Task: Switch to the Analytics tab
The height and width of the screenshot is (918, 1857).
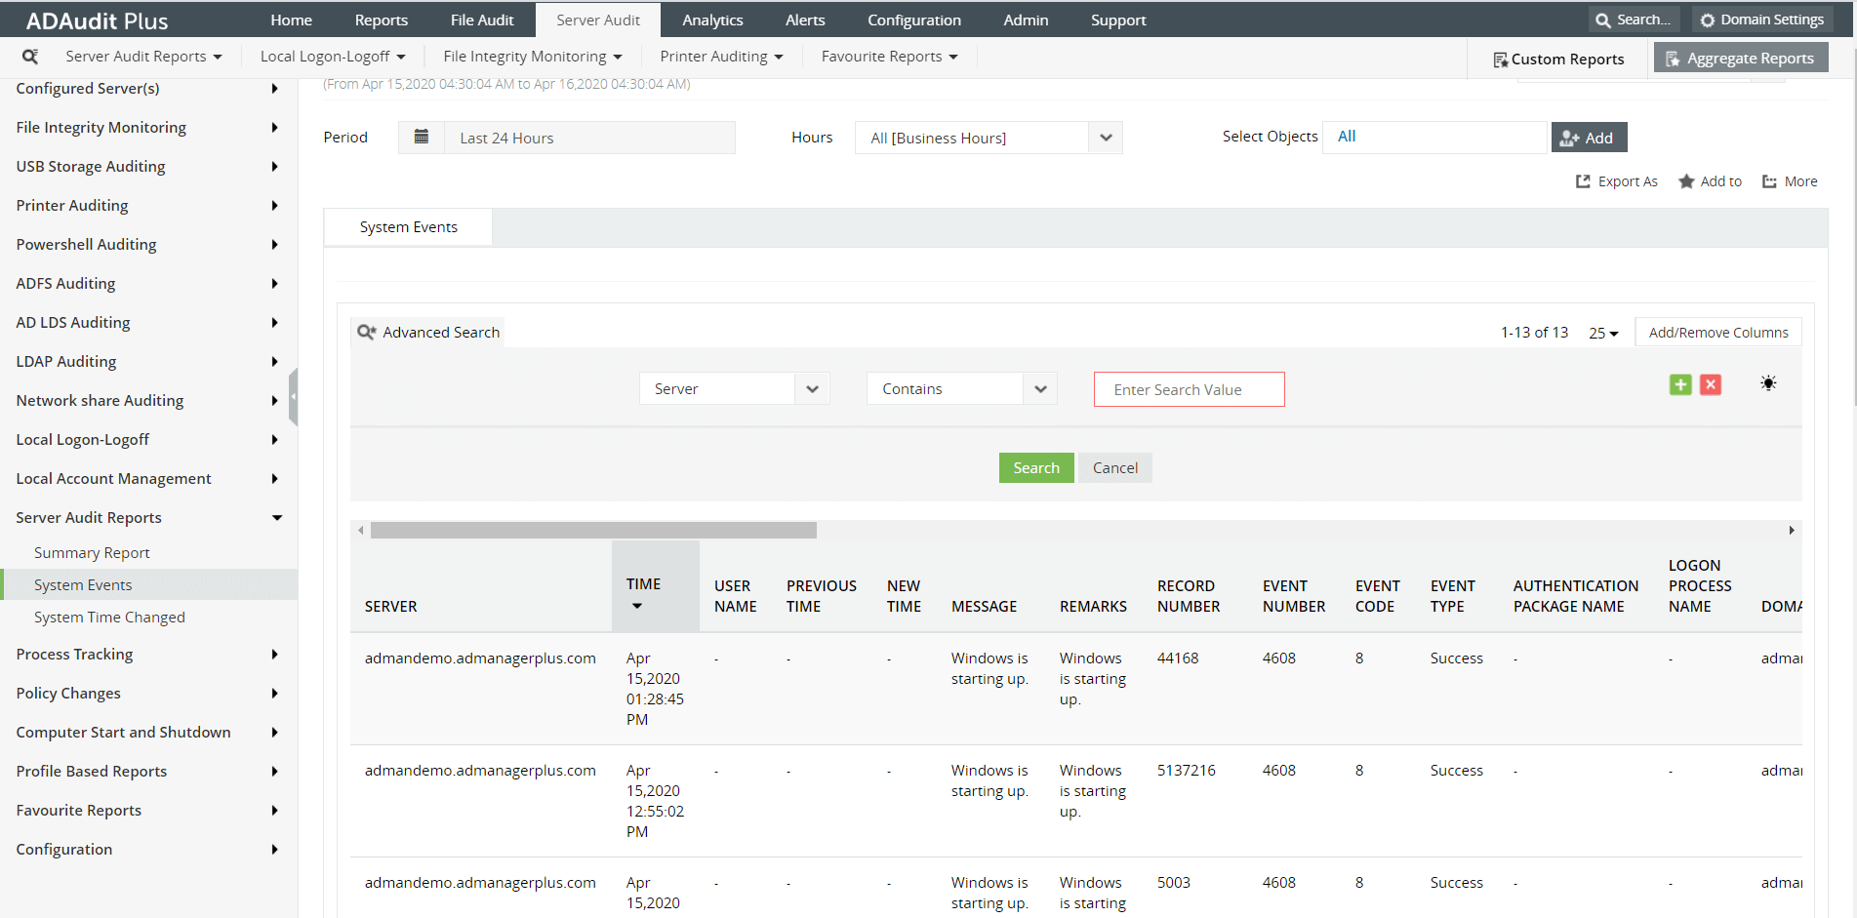Action: (712, 20)
